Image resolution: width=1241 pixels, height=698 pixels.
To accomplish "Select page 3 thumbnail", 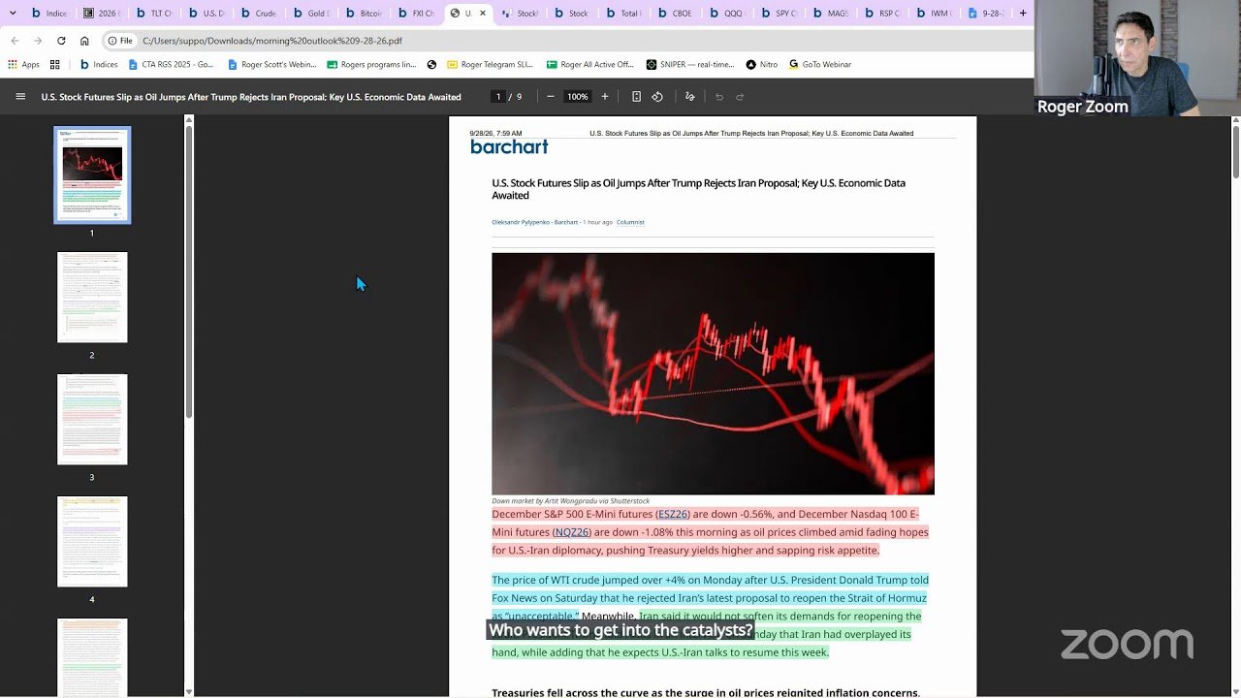I will 92,419.
